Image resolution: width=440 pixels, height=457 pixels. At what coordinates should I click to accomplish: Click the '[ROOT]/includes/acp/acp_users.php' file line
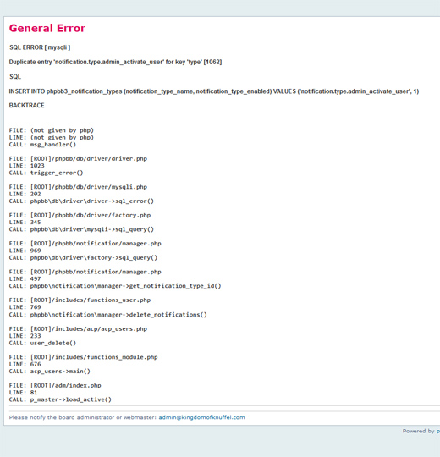click(78, 329)
